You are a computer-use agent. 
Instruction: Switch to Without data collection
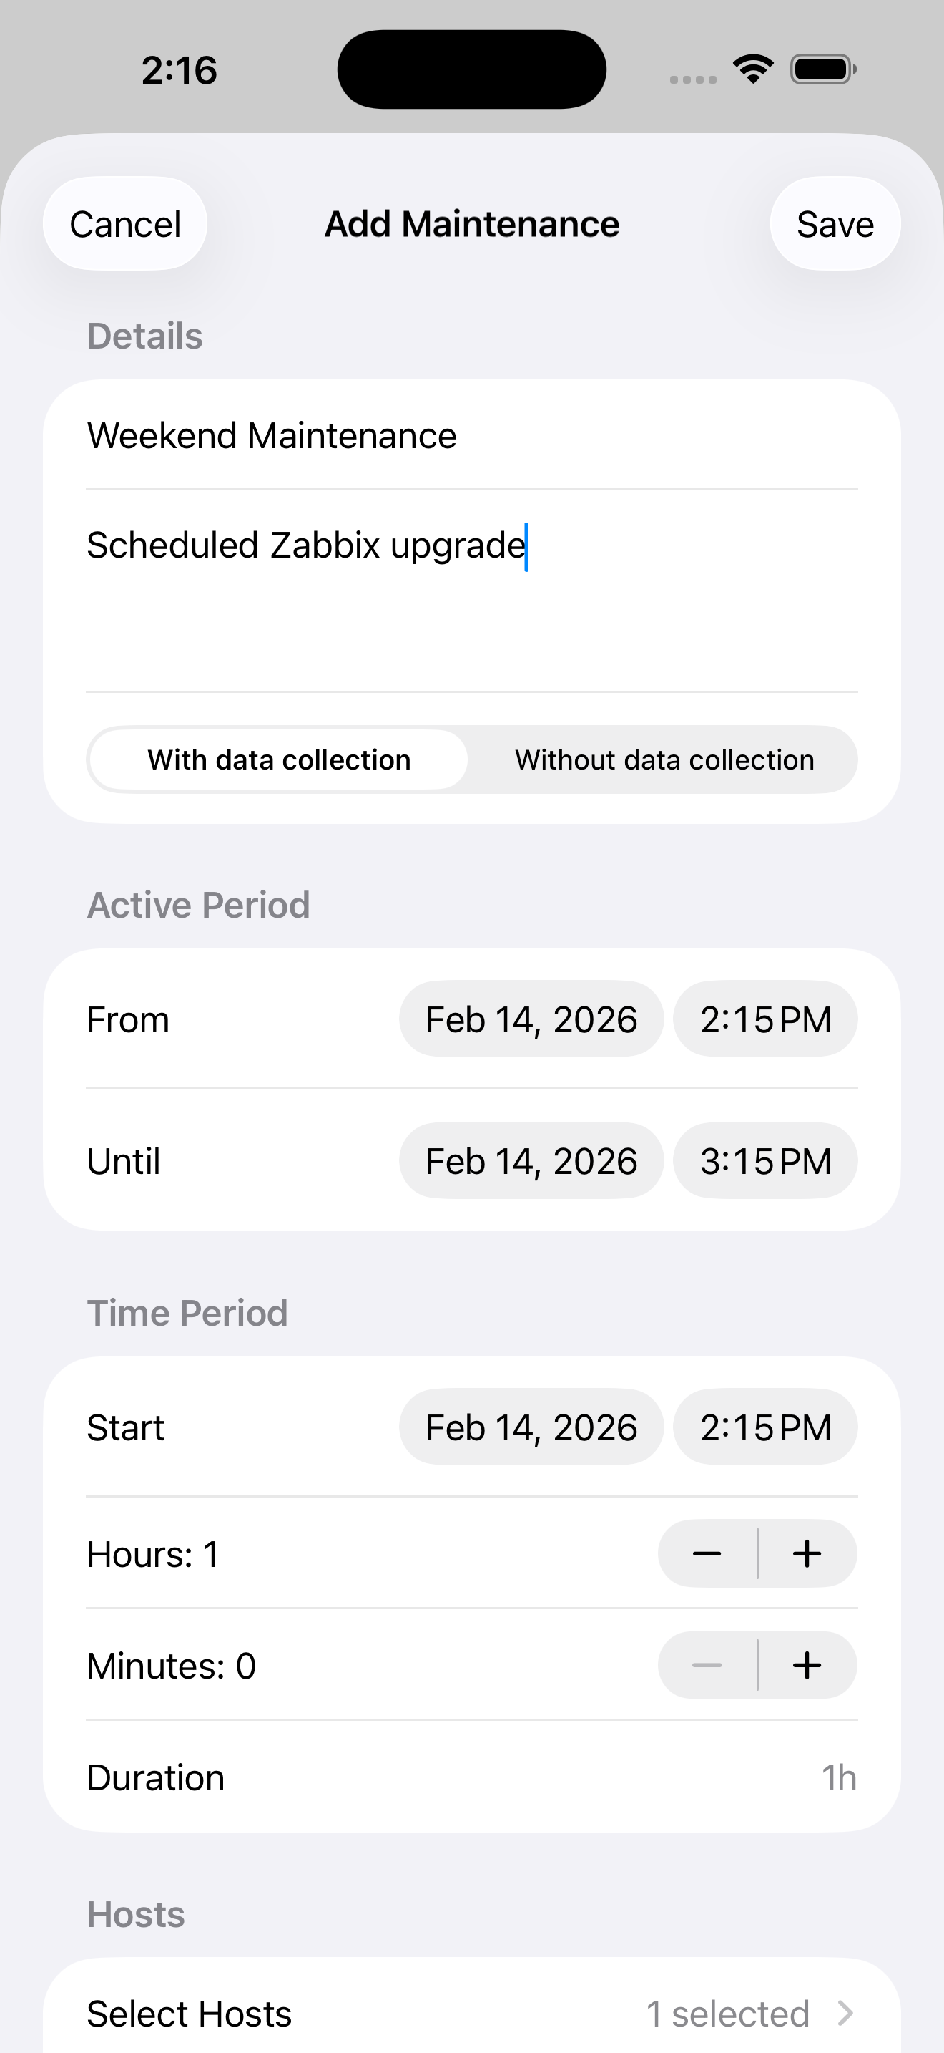pyautogui.click(x=664, y=759)
